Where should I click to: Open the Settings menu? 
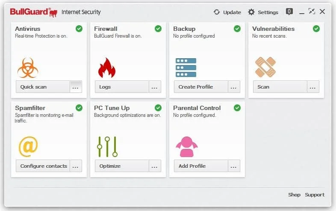pyautogui.click(x=263, y=12)
